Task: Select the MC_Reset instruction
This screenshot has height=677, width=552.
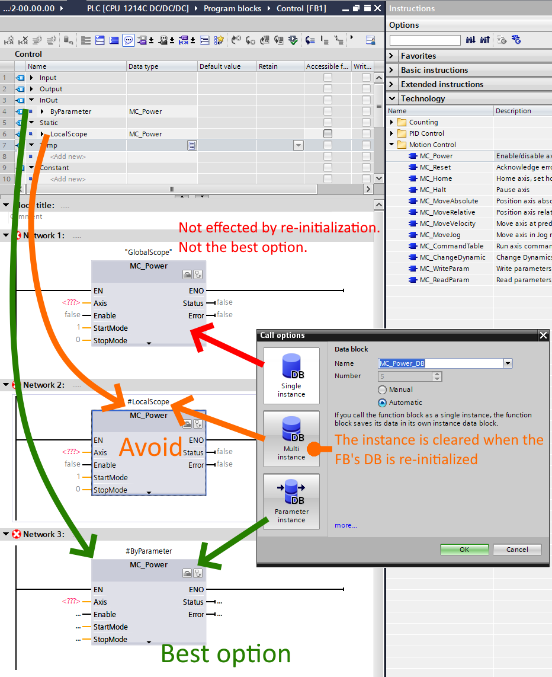Action: coord(435,167)
